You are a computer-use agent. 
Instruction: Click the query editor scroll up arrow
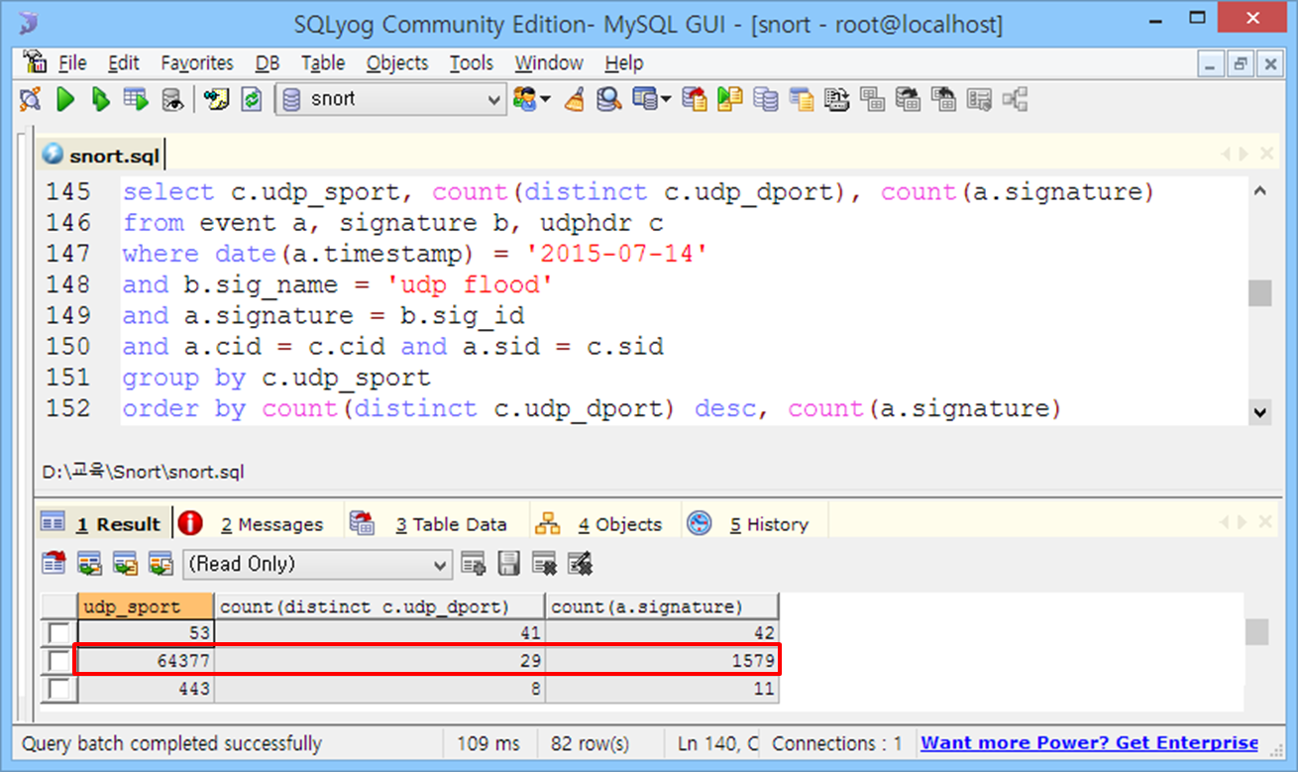pos(1259,190)
